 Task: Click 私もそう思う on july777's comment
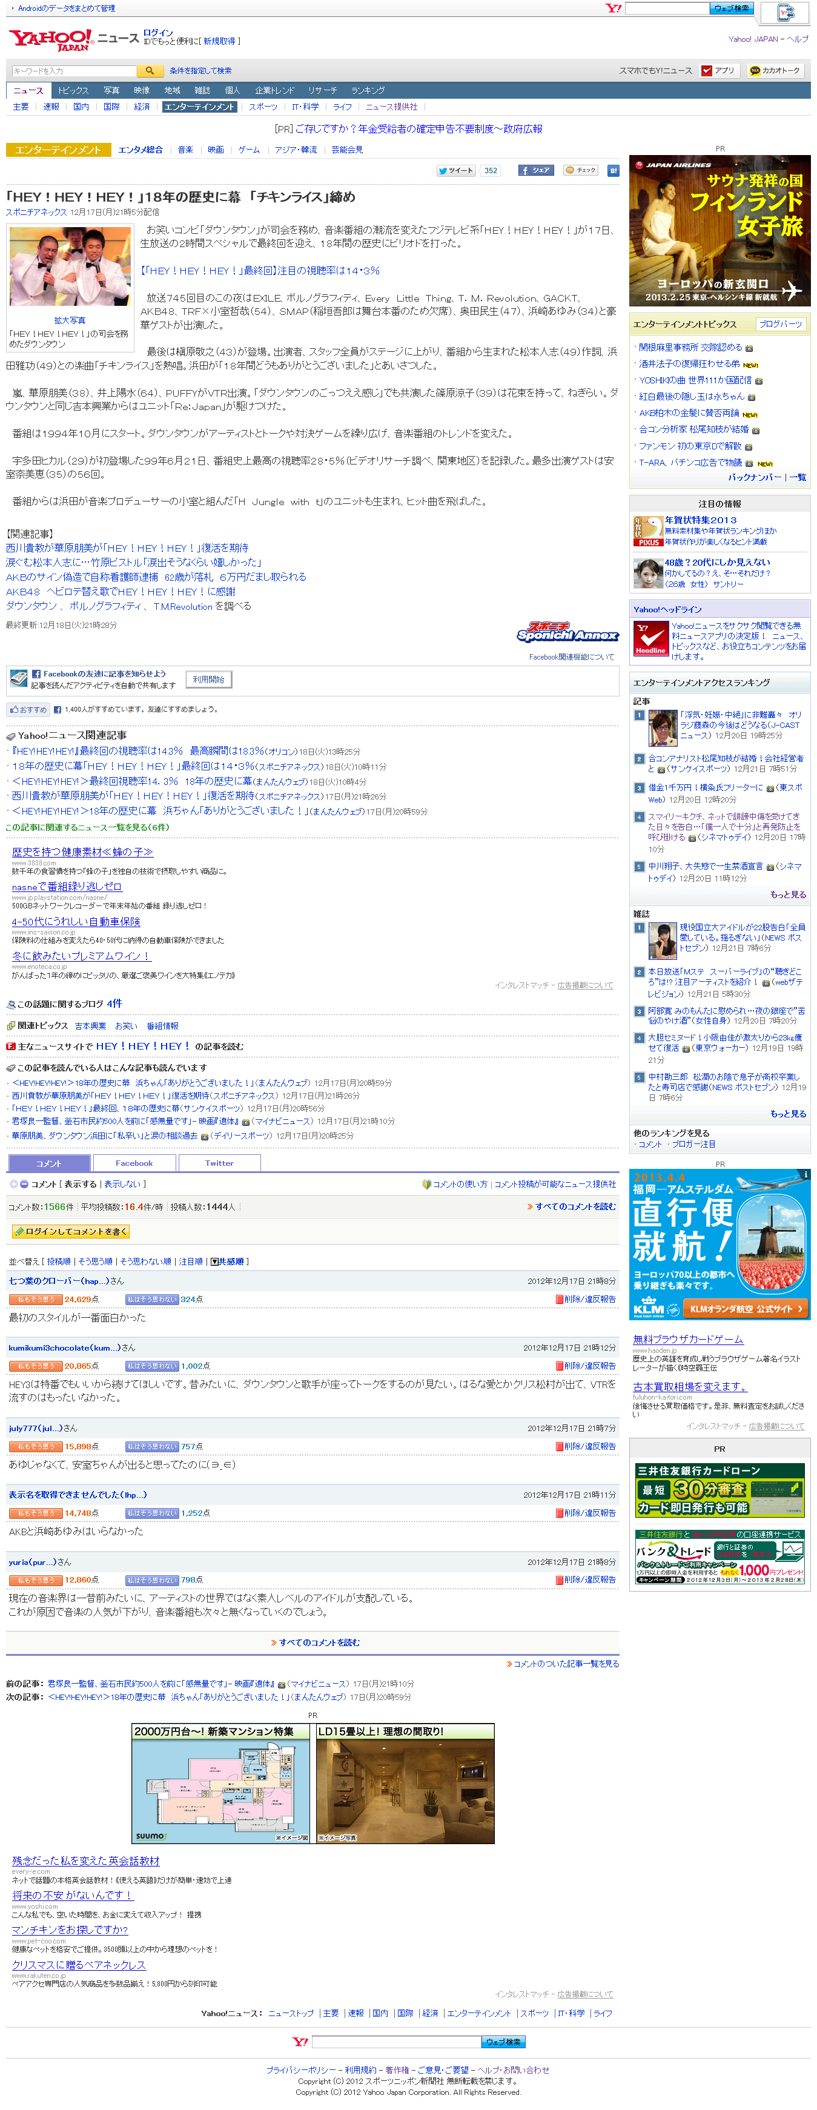click(x=35, y=1446)
